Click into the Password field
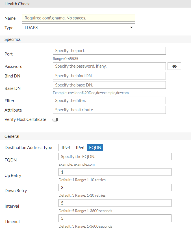 109,66
